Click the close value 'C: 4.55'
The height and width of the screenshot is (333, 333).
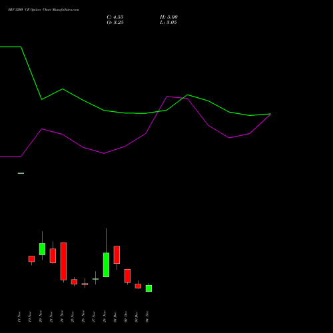[x=115, y=17]
